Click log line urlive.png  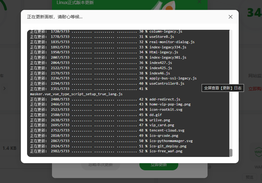pyautogui.click(x=100, y=120)
